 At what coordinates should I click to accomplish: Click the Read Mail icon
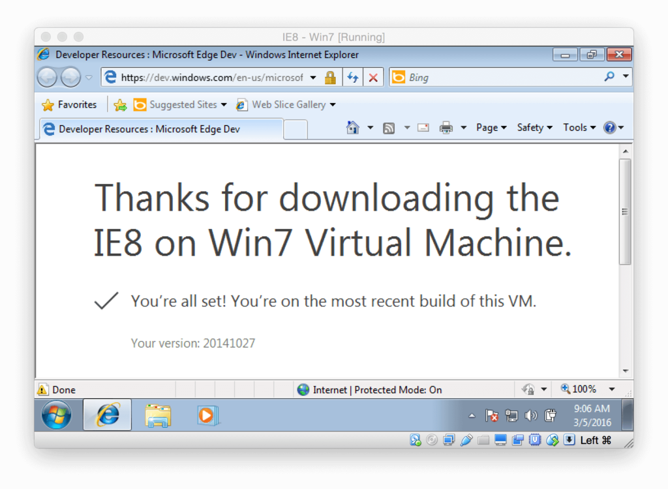pos(423,127)
